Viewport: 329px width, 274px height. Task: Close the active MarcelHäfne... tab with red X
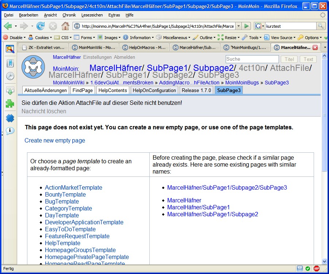coord(315,47)
